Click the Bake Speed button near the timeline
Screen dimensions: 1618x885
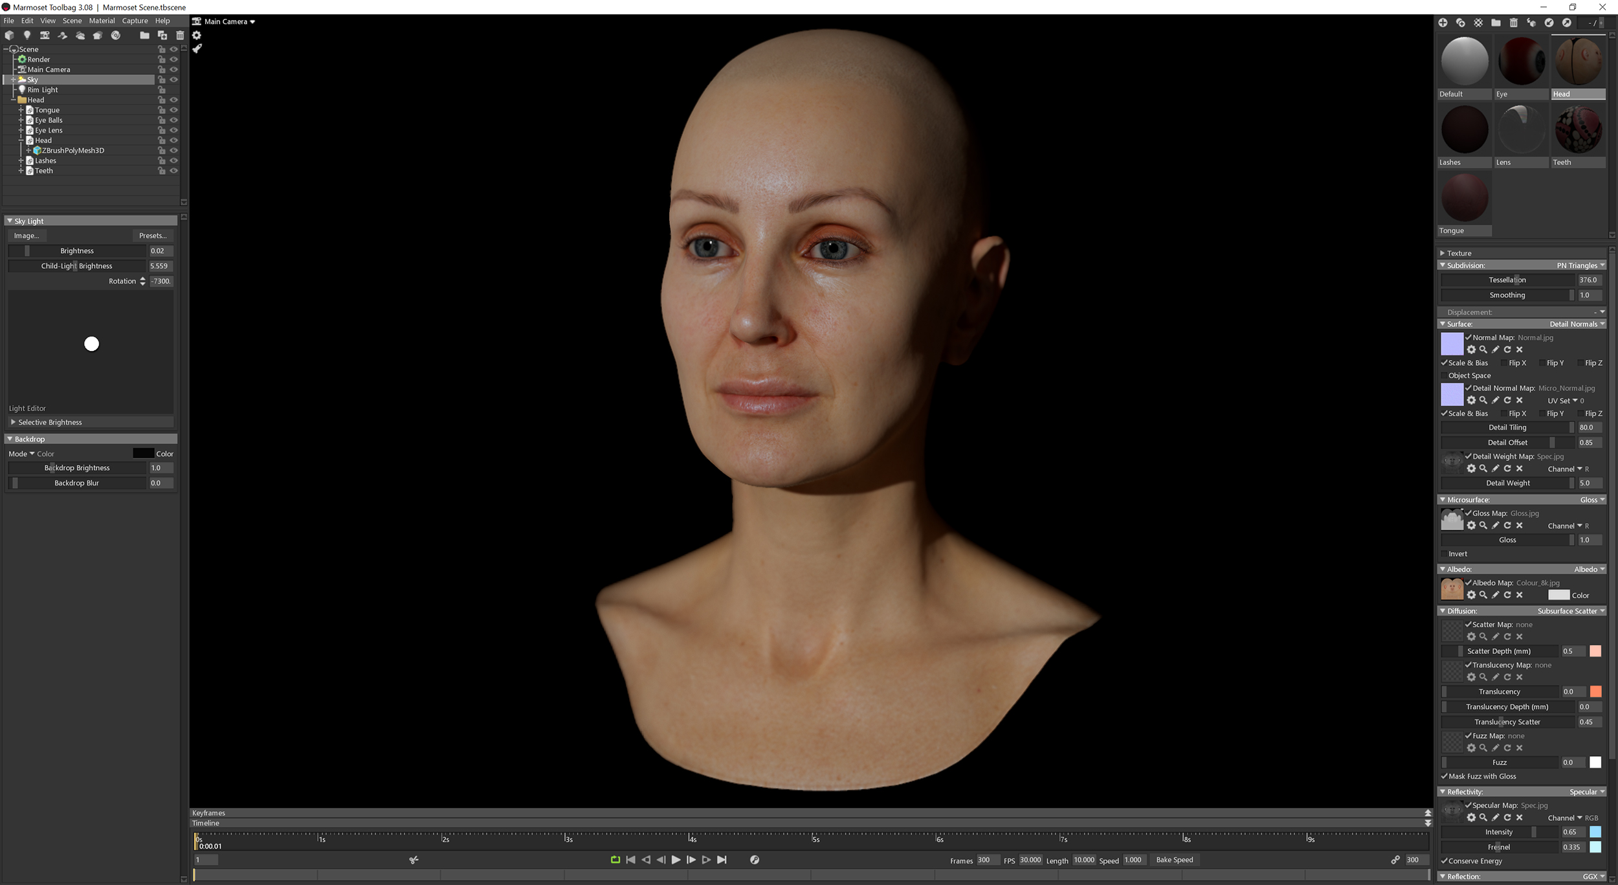pyautogui.click(x=1175, y=860)
